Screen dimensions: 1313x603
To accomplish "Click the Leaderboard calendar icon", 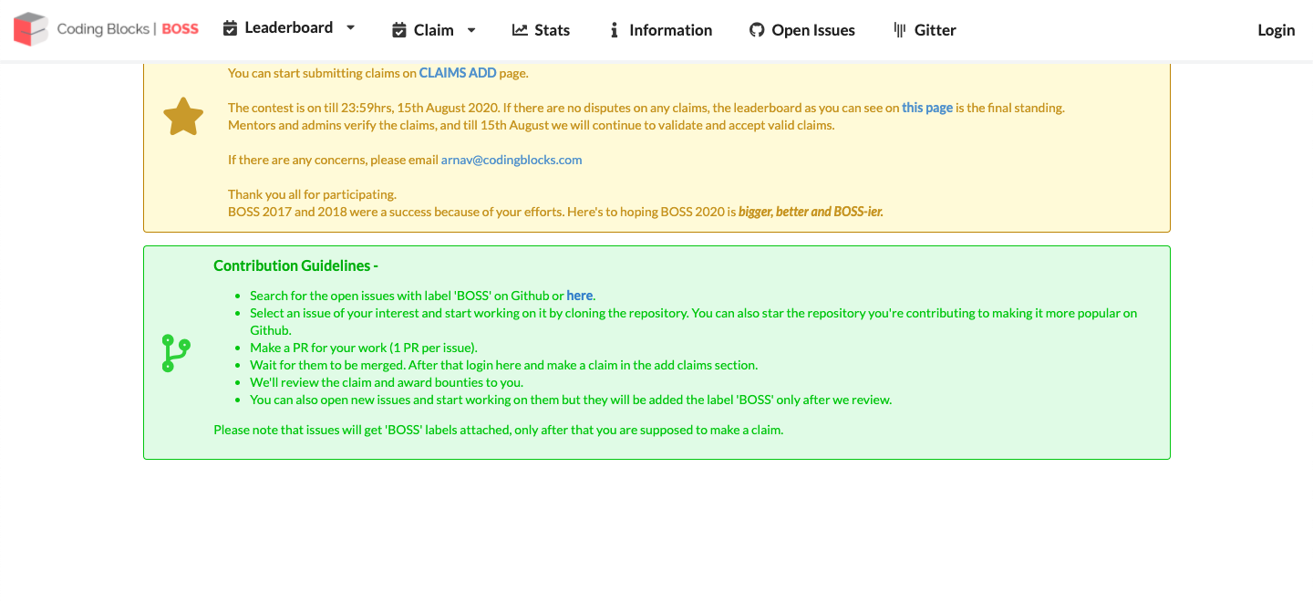I will click(x=230, y=28).
